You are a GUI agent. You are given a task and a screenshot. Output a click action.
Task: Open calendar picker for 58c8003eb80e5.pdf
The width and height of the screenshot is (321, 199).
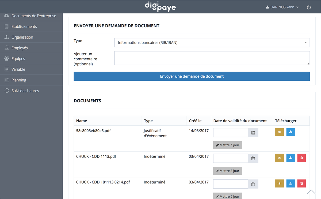click(253, 133)
